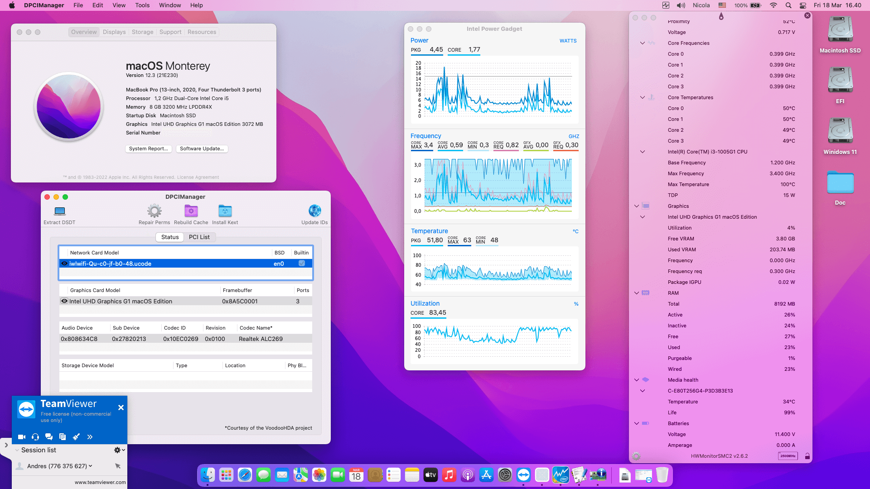Start video in TeamViewer panel
The image size is (870, 489).
22,437
